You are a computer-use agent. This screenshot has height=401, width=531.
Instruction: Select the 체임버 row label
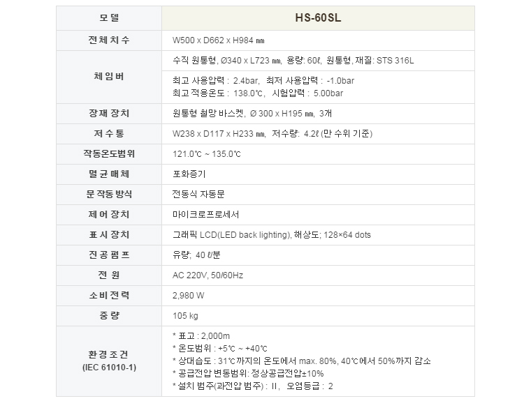[109, 77]
